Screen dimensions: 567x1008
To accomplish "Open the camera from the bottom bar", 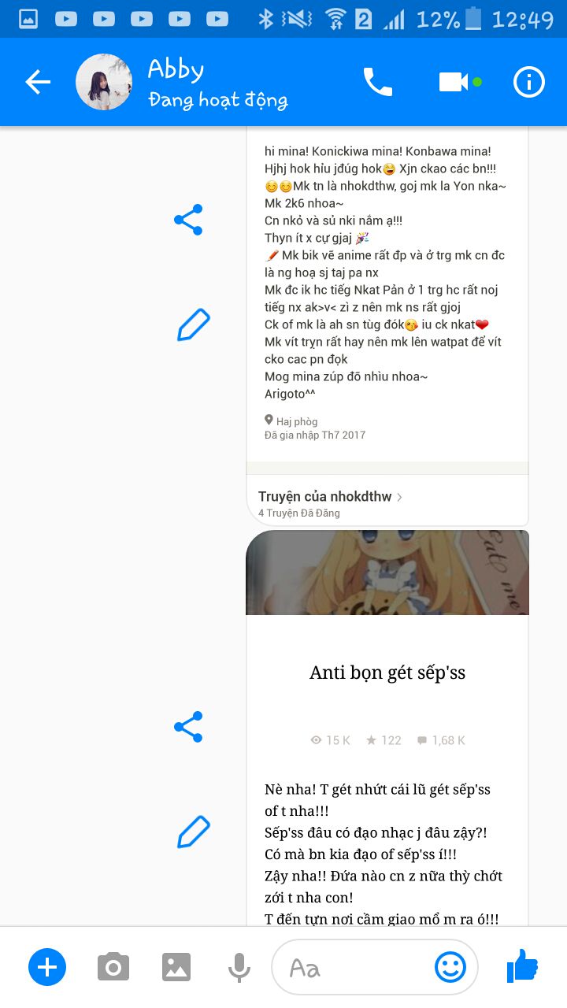I will coord(113,966).
